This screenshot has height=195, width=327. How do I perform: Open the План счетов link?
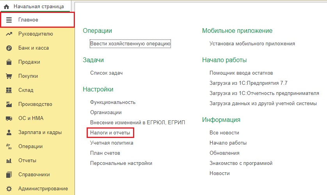coord(105,153)
